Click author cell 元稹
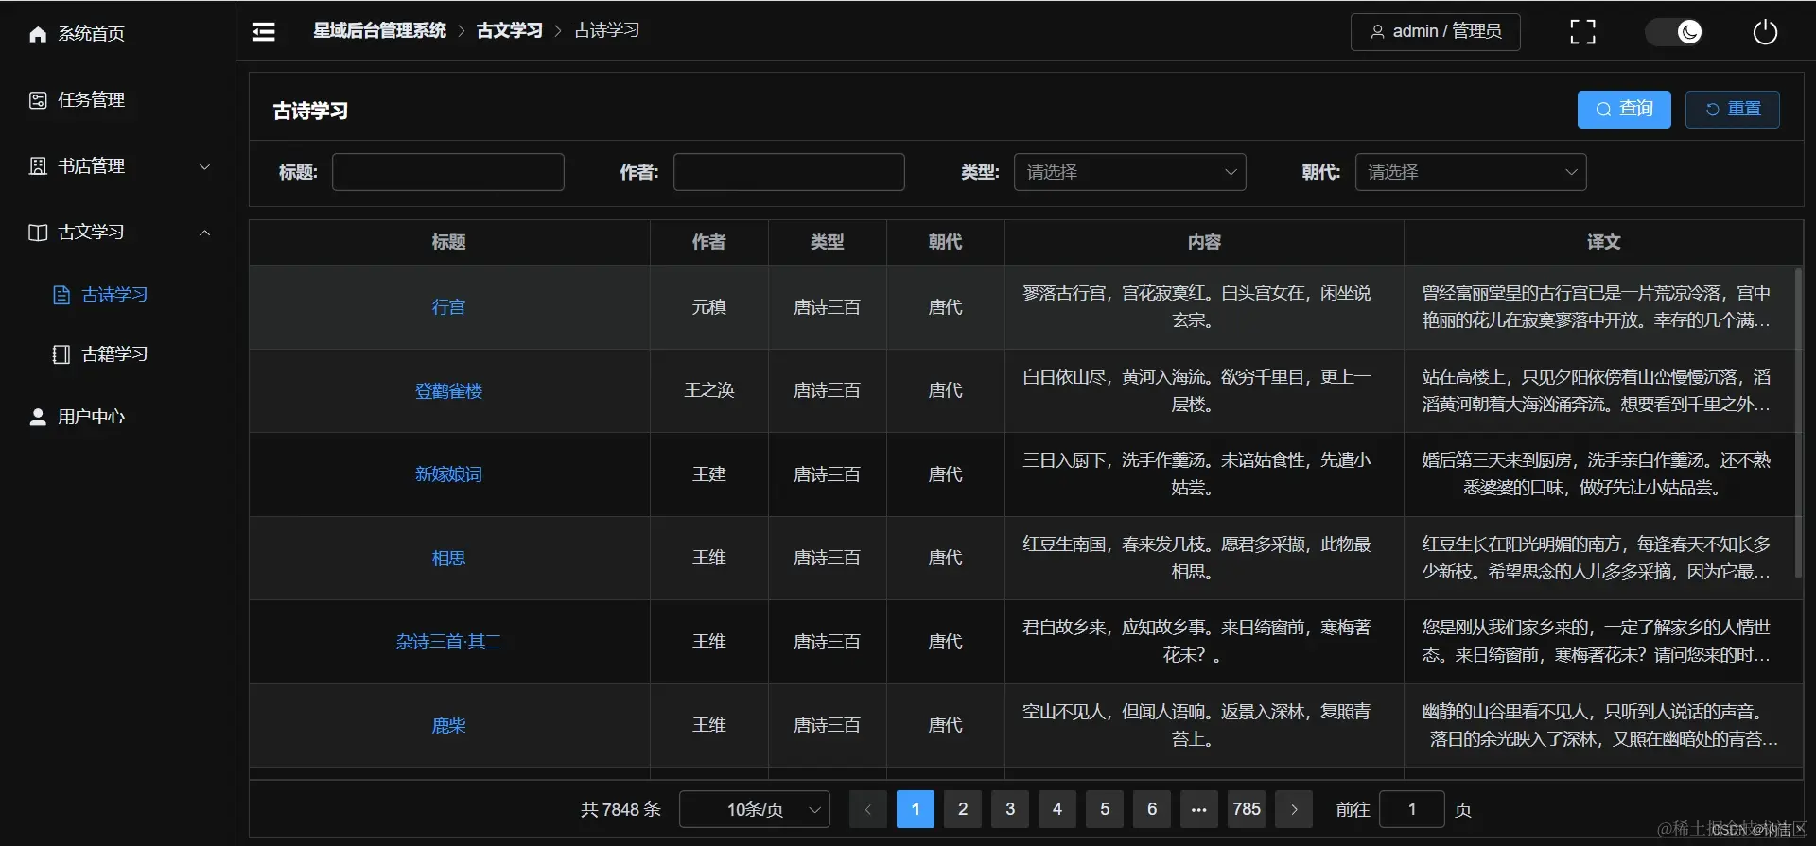The height and width of the screenshot is (846, 1816). [x=708, y=307]
